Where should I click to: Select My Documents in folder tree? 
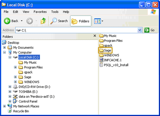pos(23,47)
